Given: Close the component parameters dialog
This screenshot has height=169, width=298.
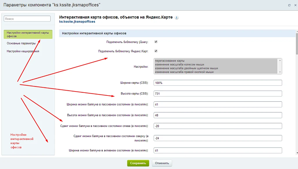Looking at the screenshot, I should tap(295, 5).
